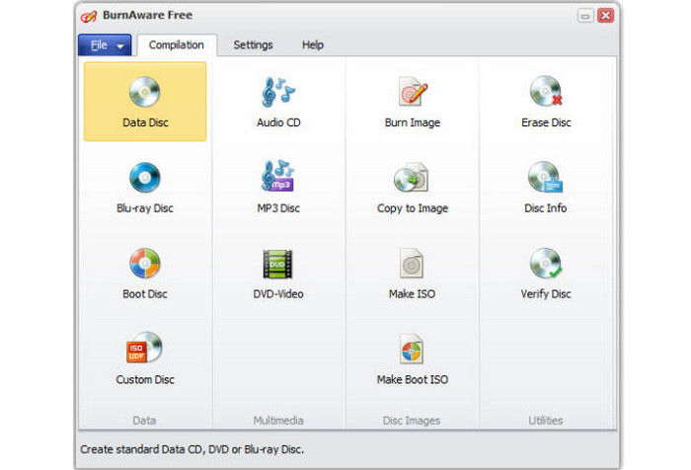Click the Utilities category label
Screen dimensions: 691x470
coord(546,421)
